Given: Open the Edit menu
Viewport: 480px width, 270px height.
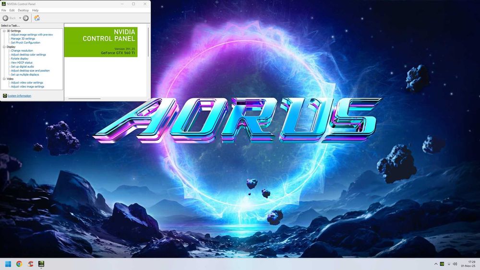Looking at the screenshot, I should click(x=12, y=10).
